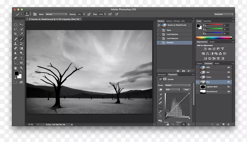Image resolution: width=247 pixels, height=142 pixels.
Task: Select the Zoom magnifier tool
Action: click(21, 68)
